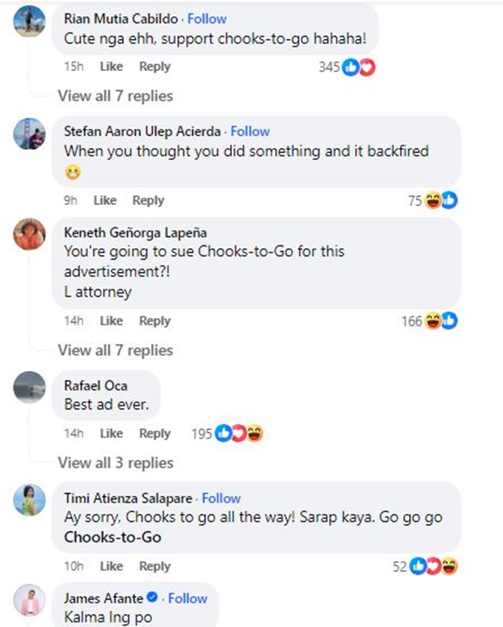
Task: Expand all 7 replies under Rian's comment
Action: (115, 96)
